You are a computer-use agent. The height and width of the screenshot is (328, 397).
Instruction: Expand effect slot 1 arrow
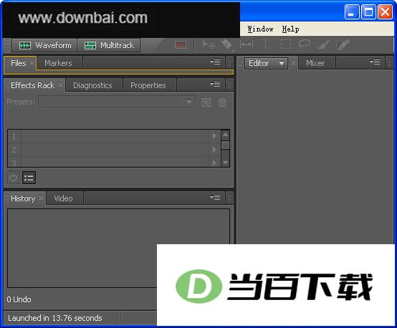tap(214, 136)
